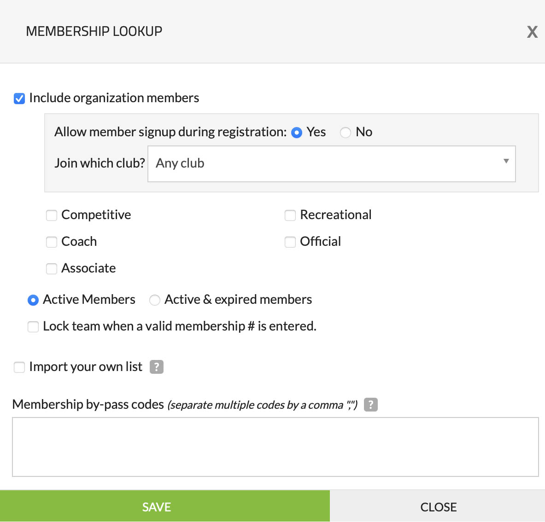Close the Membership Lookup dialog with X
Image resolution: width=545 pixels, height=522 pixels.
click(532, 32)
